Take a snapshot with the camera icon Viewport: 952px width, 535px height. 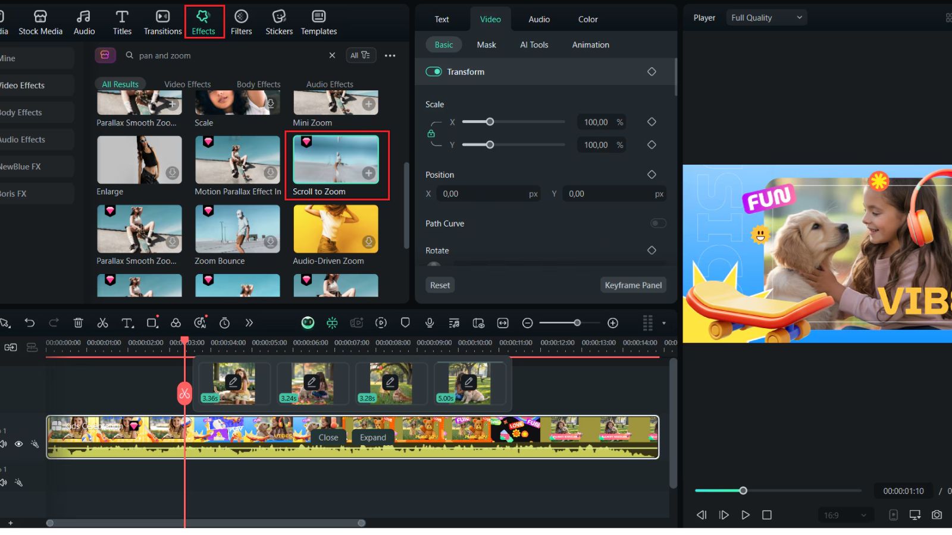pos(937,515)
